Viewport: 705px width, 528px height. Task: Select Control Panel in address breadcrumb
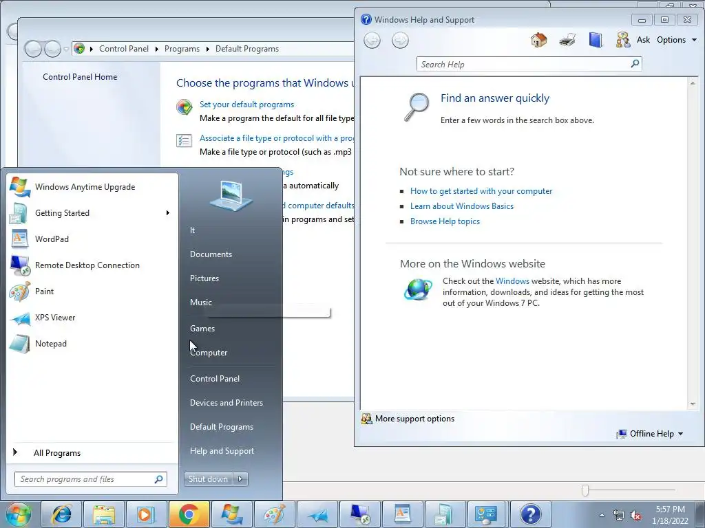coord(124,49)
